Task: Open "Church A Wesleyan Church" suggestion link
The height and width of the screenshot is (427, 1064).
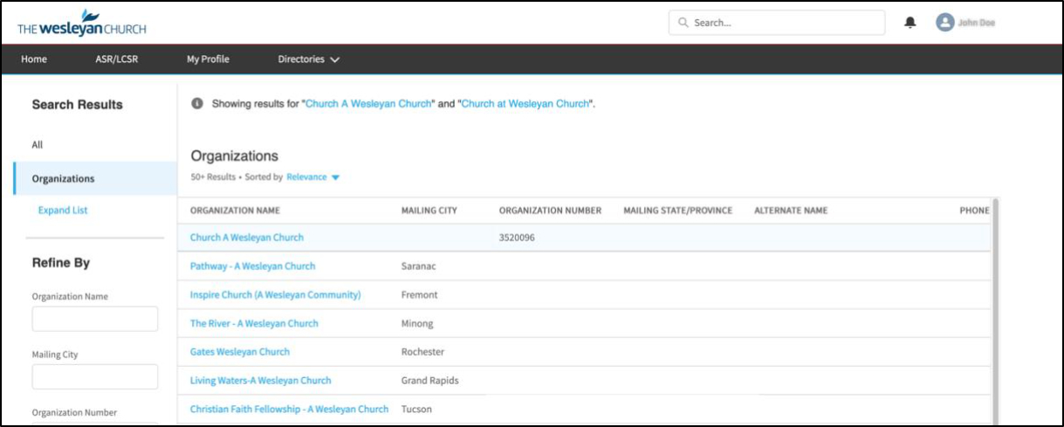Action: 368,104
